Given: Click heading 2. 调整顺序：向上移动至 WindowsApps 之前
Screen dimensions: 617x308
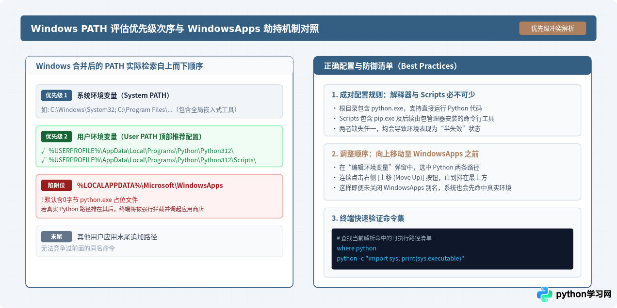Looking at the screenshot, I should [405, 154].
